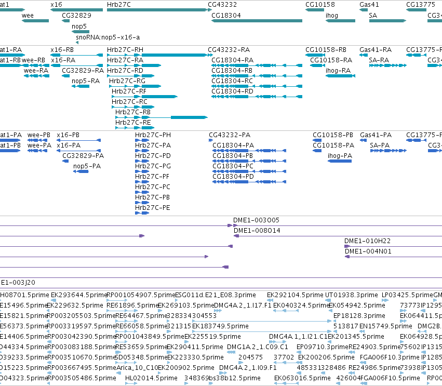Click the nop5-PA protein label

[x=87, y=166]
